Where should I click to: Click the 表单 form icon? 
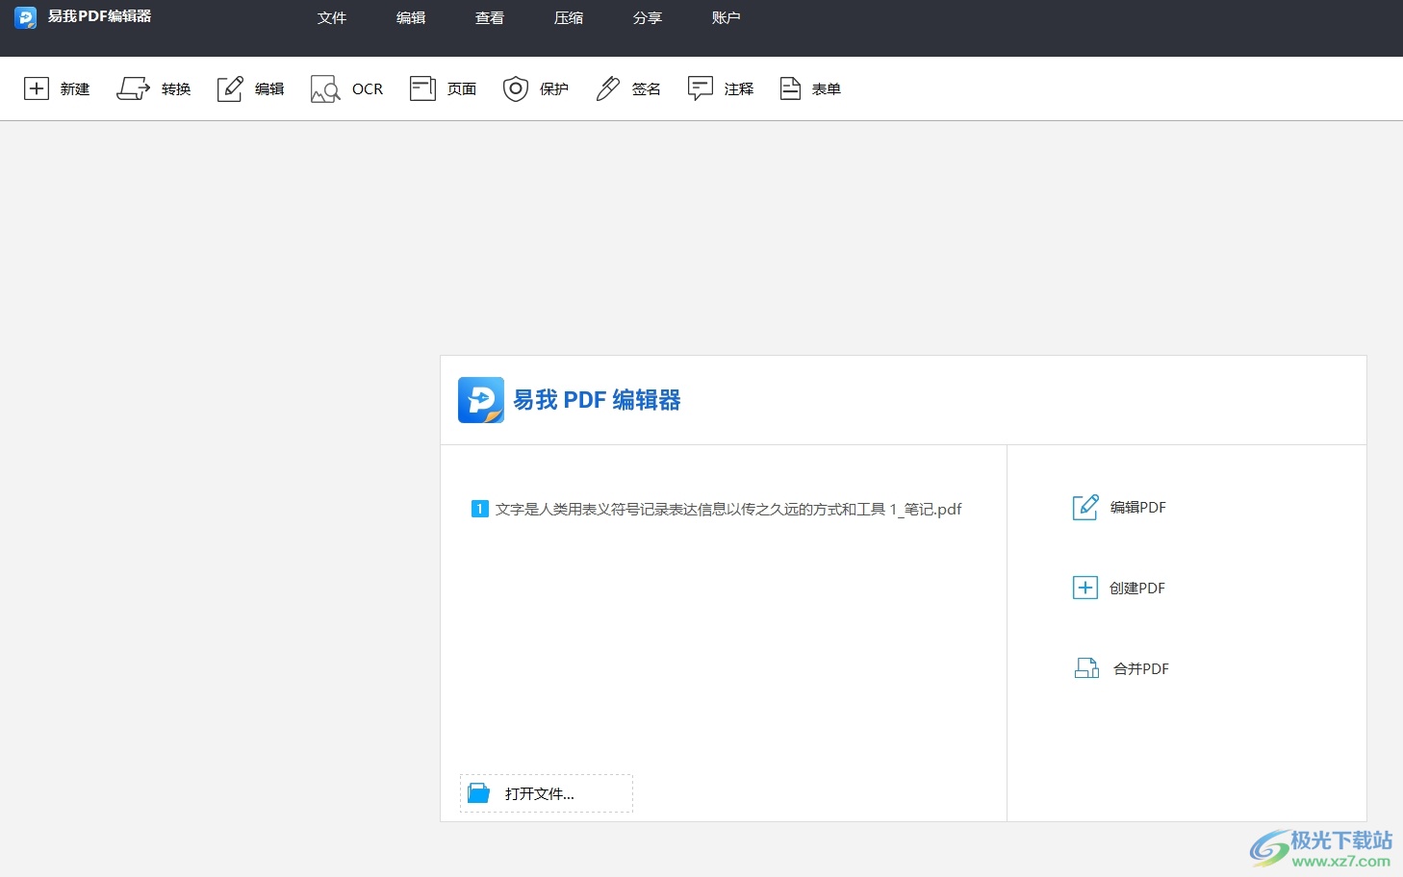(790, 88)
